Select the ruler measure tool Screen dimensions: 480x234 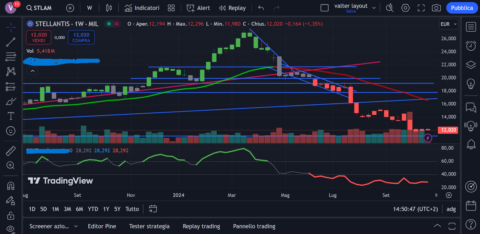click(x=11, y=151)
